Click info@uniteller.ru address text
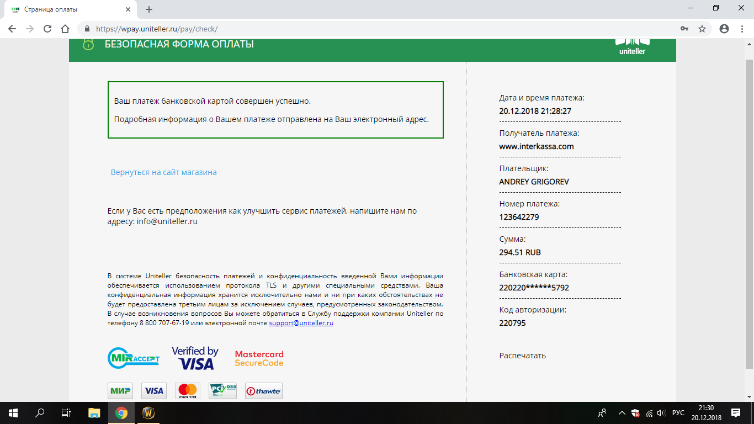 point(167,221)
